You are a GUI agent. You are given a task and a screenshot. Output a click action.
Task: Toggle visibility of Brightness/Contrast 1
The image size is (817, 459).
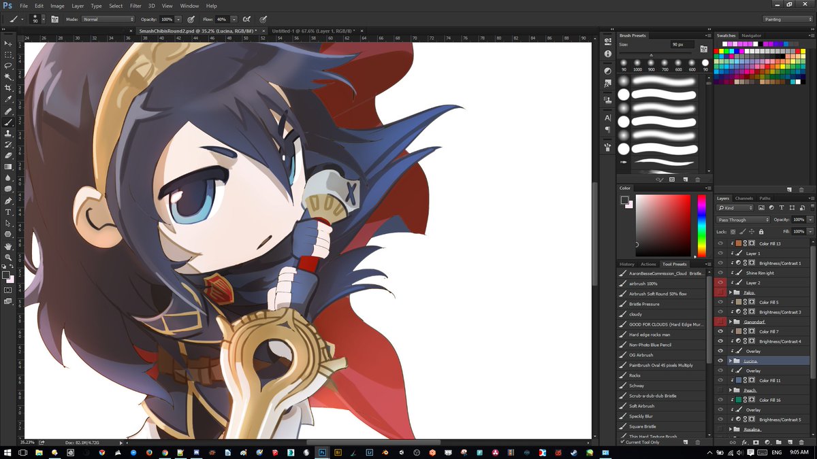(720, 262)
